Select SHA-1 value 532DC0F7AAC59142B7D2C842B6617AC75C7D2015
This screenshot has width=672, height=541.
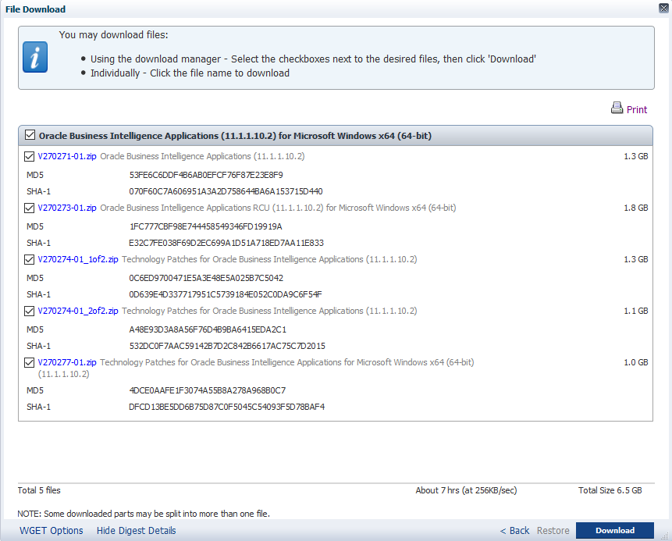tap(227, 346)
